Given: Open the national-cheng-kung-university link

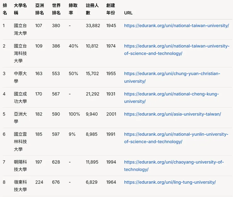Looking at the screenshot, I should (x=172, y=98).
